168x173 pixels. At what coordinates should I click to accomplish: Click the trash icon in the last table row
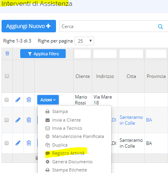[x=29, y=143]
